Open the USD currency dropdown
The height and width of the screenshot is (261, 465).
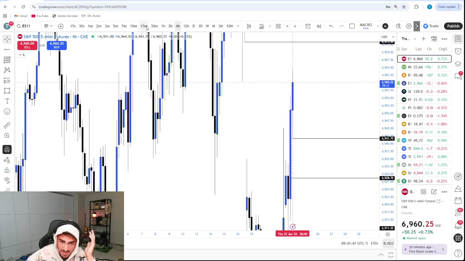(x=388, y=37)
